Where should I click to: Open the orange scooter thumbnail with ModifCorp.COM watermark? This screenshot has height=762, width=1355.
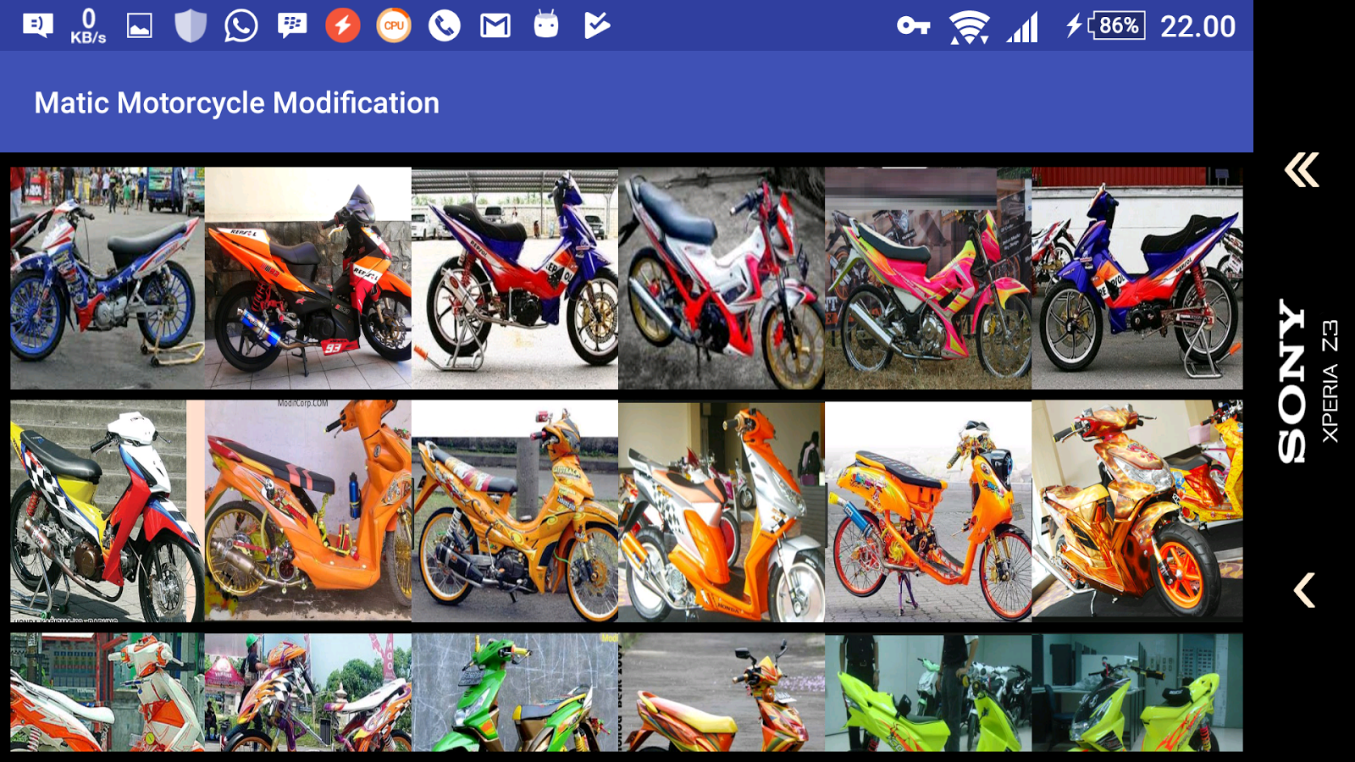[x=308, y=511]
